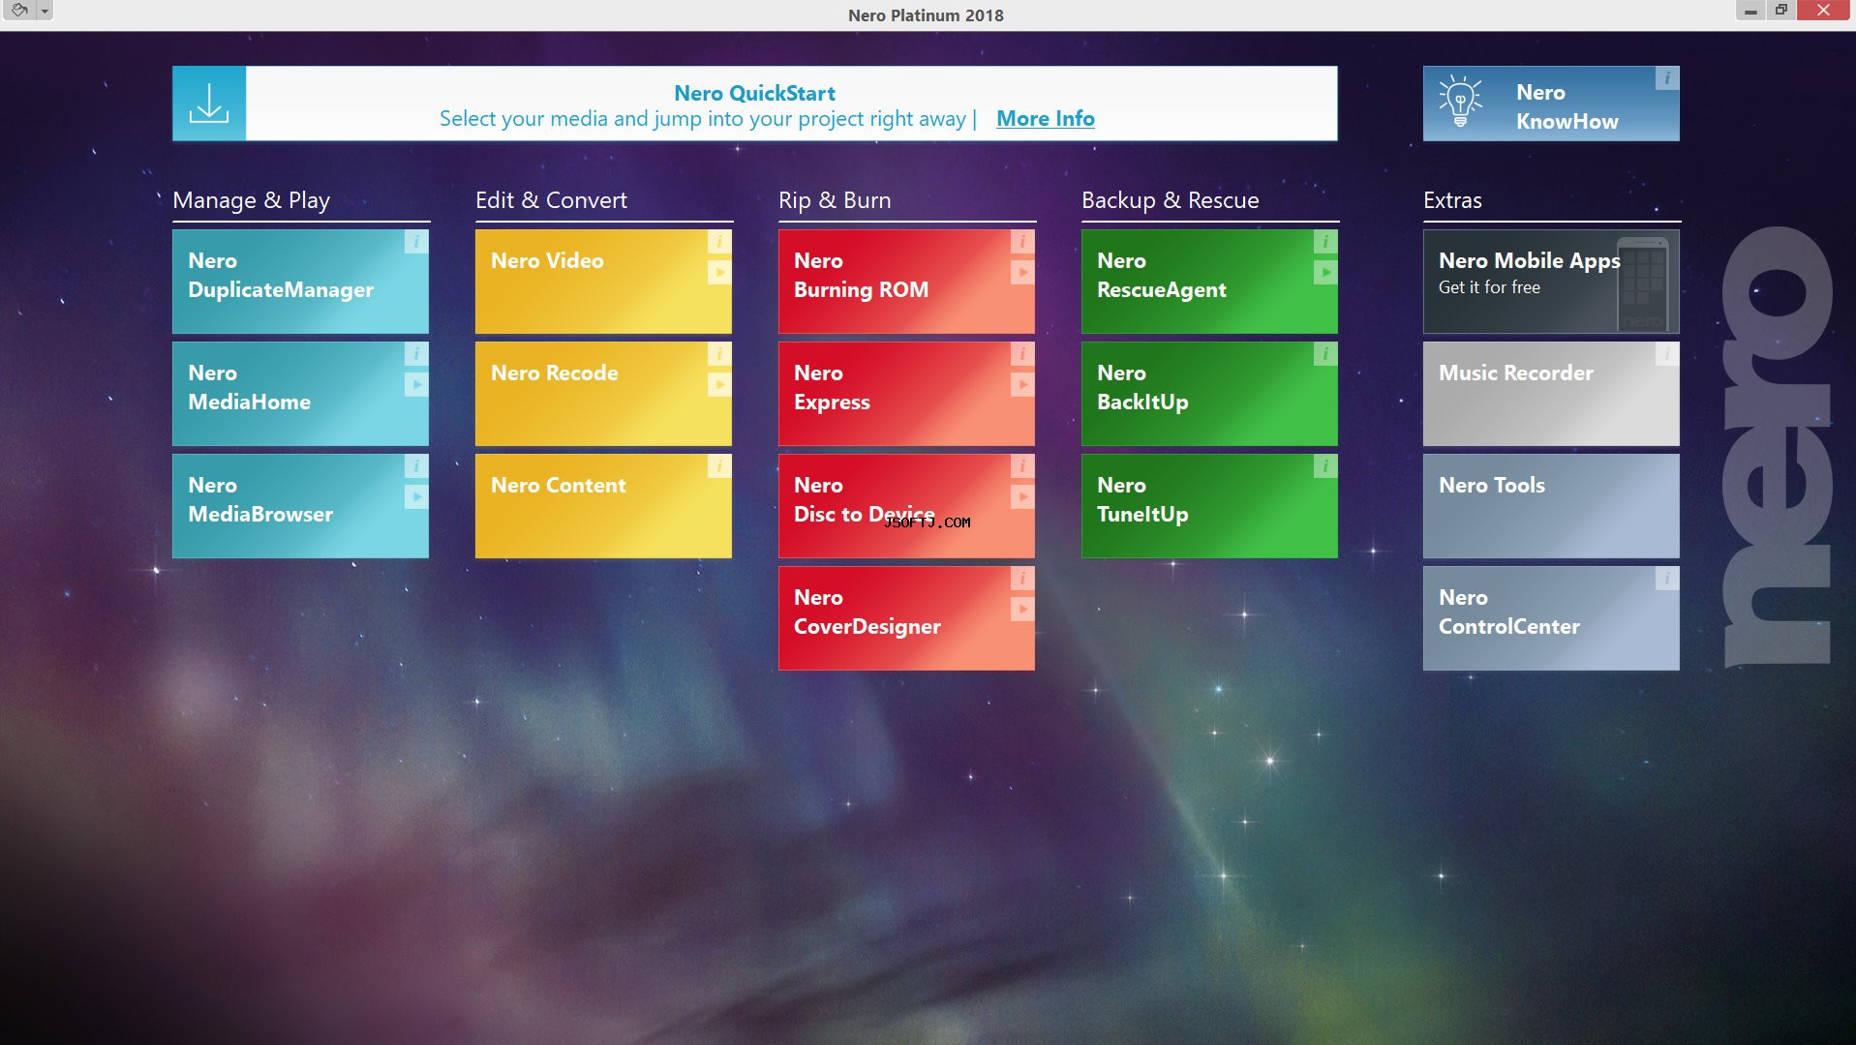The image size is (1856, 1045).
Task: Play the Nero MediaHome tutorial video
Action: (416, 385)
